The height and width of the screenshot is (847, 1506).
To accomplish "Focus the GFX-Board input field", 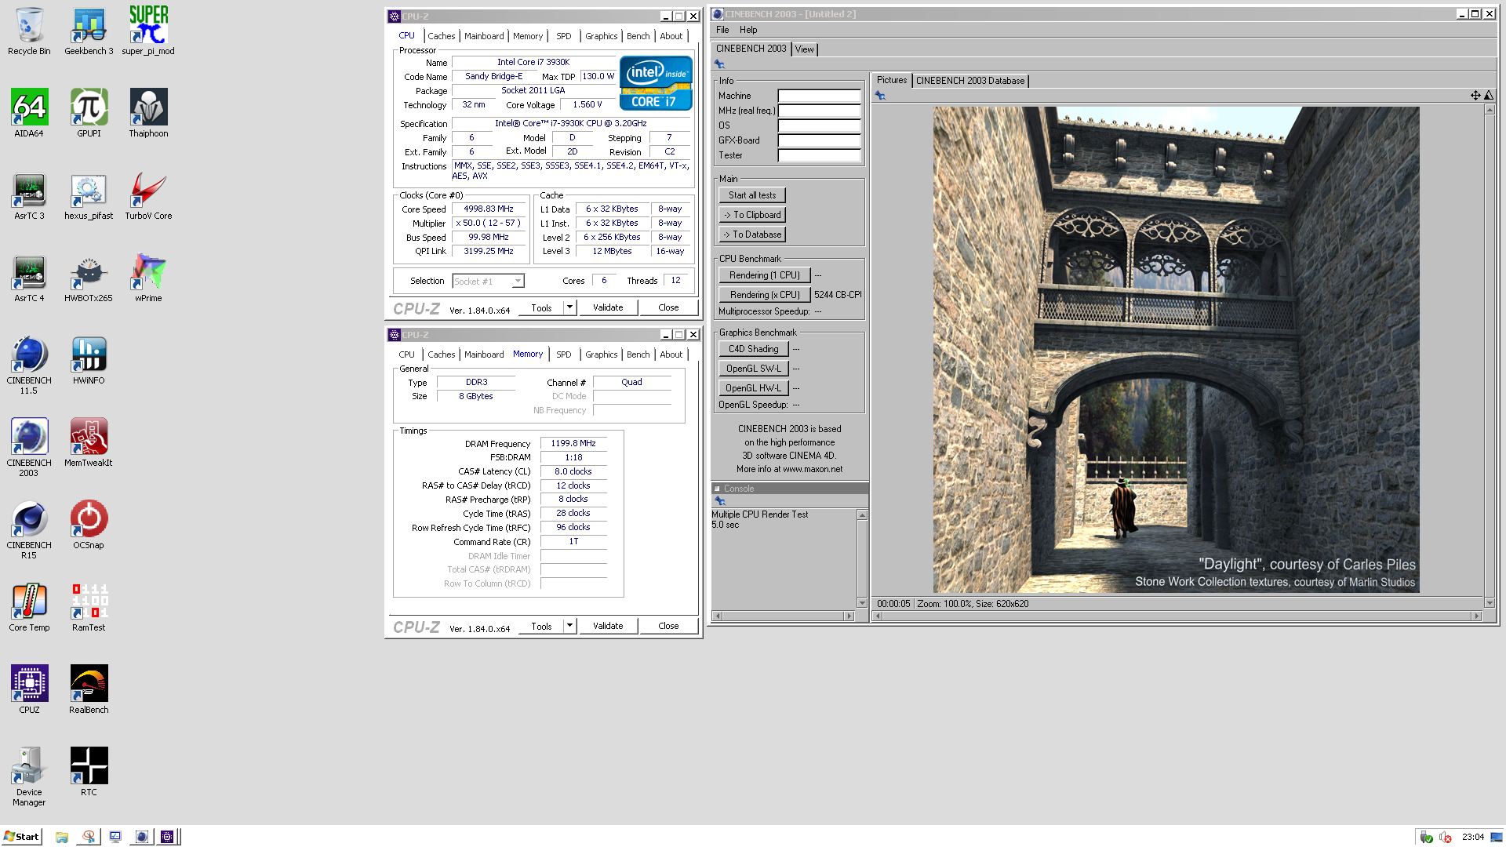I will pos(819,140).
